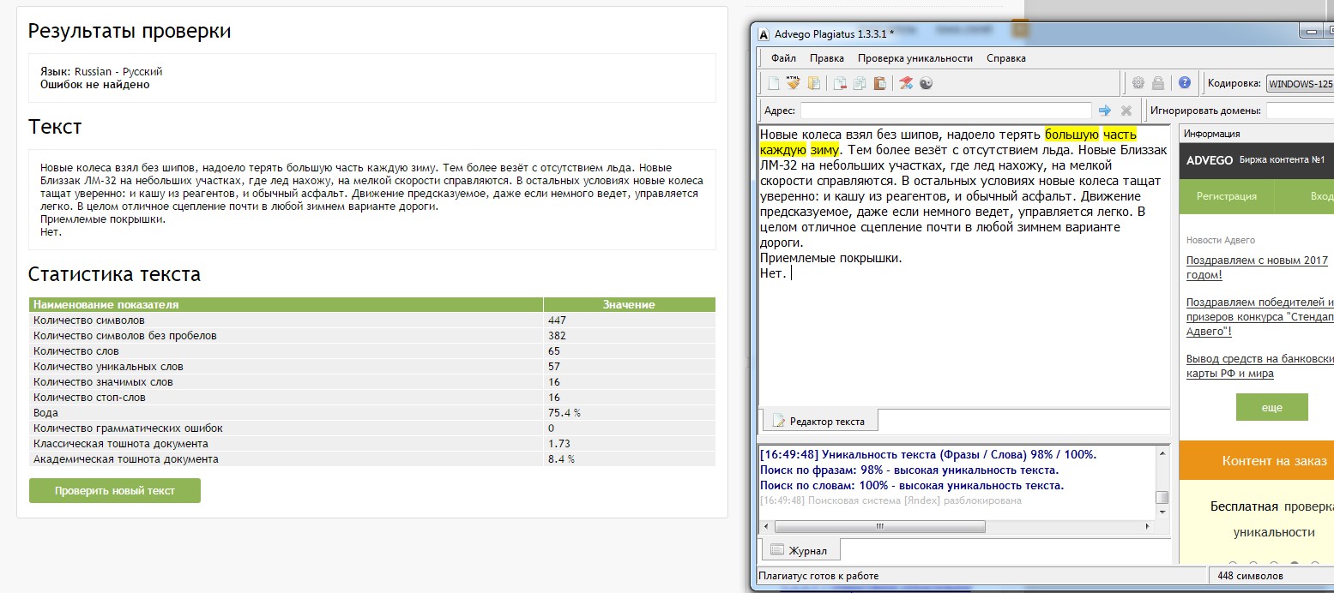Viewport: 1334px width, 593px height.
Task: Click the padlock icon in toolbar
Action: (1158, 83)
